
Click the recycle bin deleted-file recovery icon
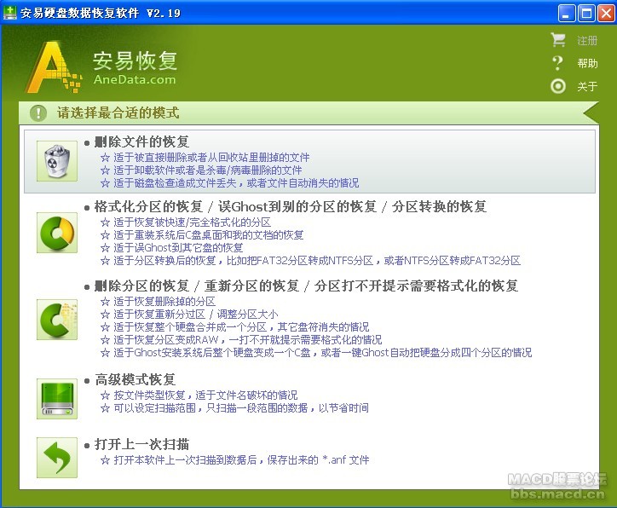pyautogui.click(x=57, y=161)
